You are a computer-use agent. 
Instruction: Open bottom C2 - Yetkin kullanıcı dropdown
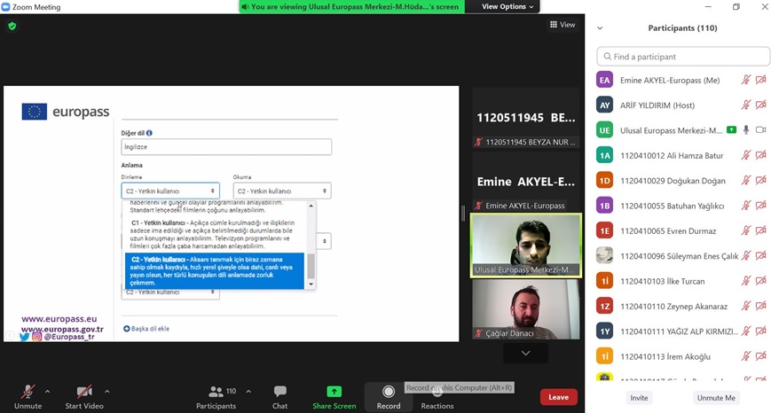pos(170,292)
